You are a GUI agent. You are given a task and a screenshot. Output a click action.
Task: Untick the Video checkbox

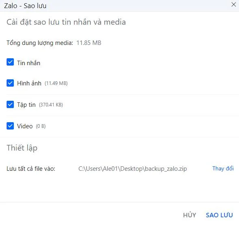[x=10, y=126]
